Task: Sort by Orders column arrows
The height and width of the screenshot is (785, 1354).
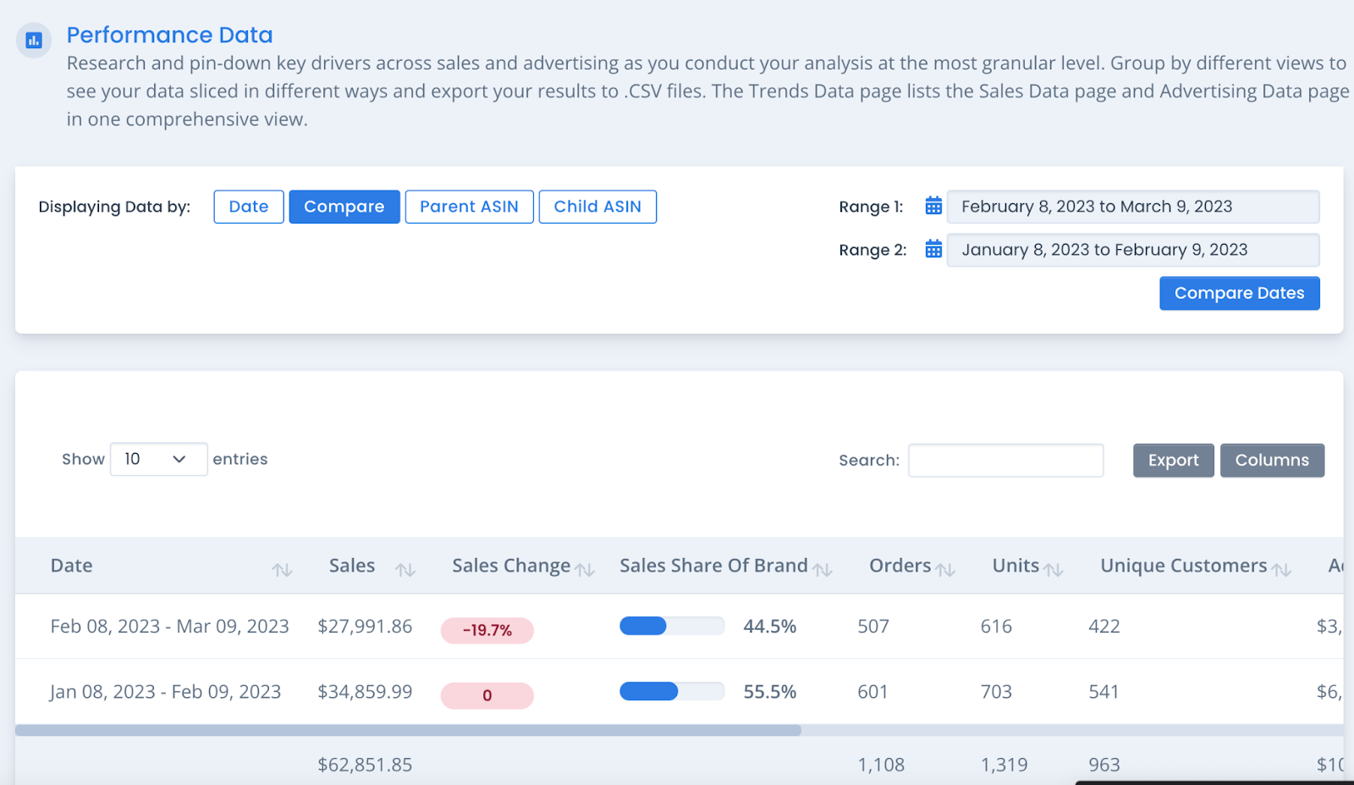Action: 945,570
